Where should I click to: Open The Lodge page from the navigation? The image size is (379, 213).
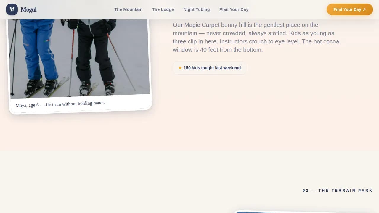pyautogui.click(x=163, y=9)
